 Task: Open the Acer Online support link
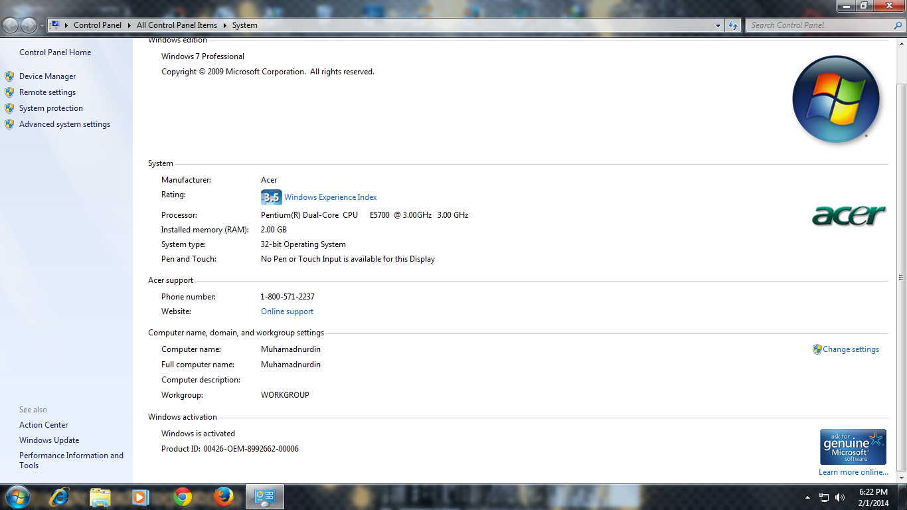click(287, 311)
